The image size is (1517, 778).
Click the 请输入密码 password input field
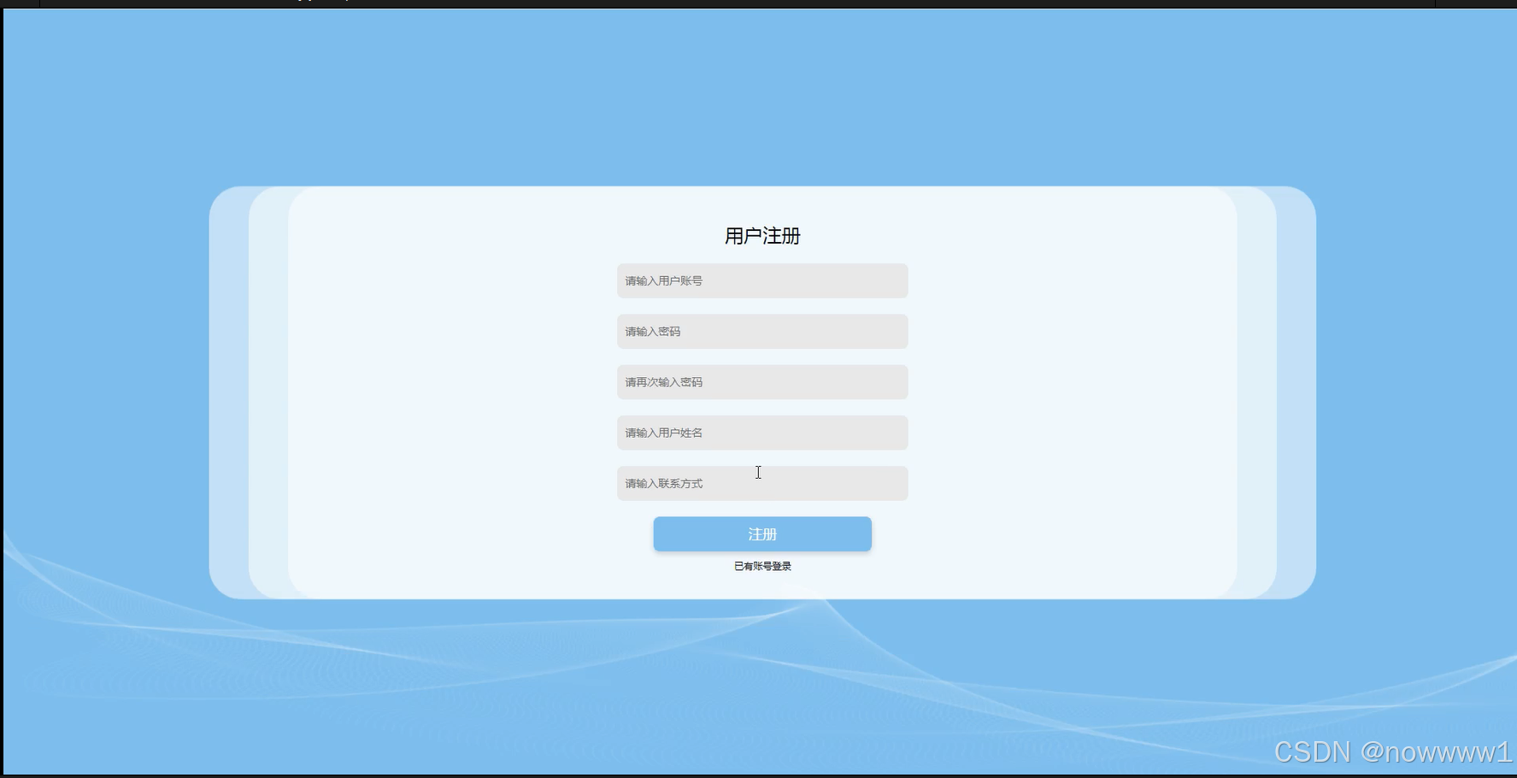point(761,331)
